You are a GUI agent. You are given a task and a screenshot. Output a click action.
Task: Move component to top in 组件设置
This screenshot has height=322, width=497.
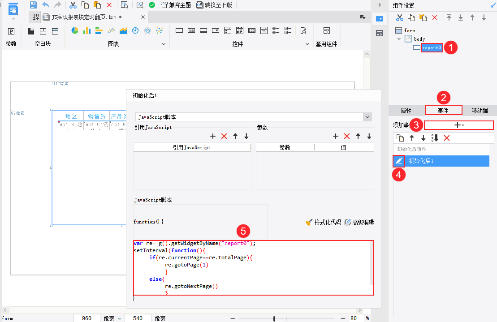pos(449,18)
